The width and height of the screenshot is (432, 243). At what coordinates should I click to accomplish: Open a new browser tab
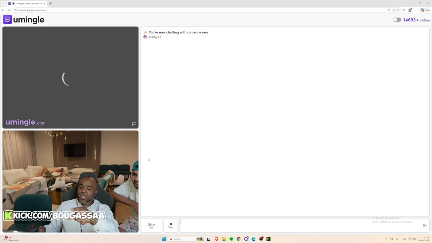[x=51, y=3]
